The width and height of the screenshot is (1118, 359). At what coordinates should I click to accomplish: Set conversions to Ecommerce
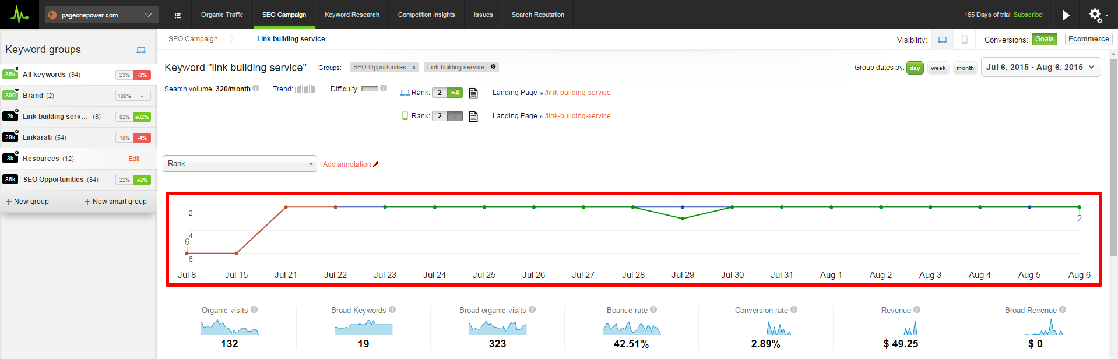(x=1088, y=39)
